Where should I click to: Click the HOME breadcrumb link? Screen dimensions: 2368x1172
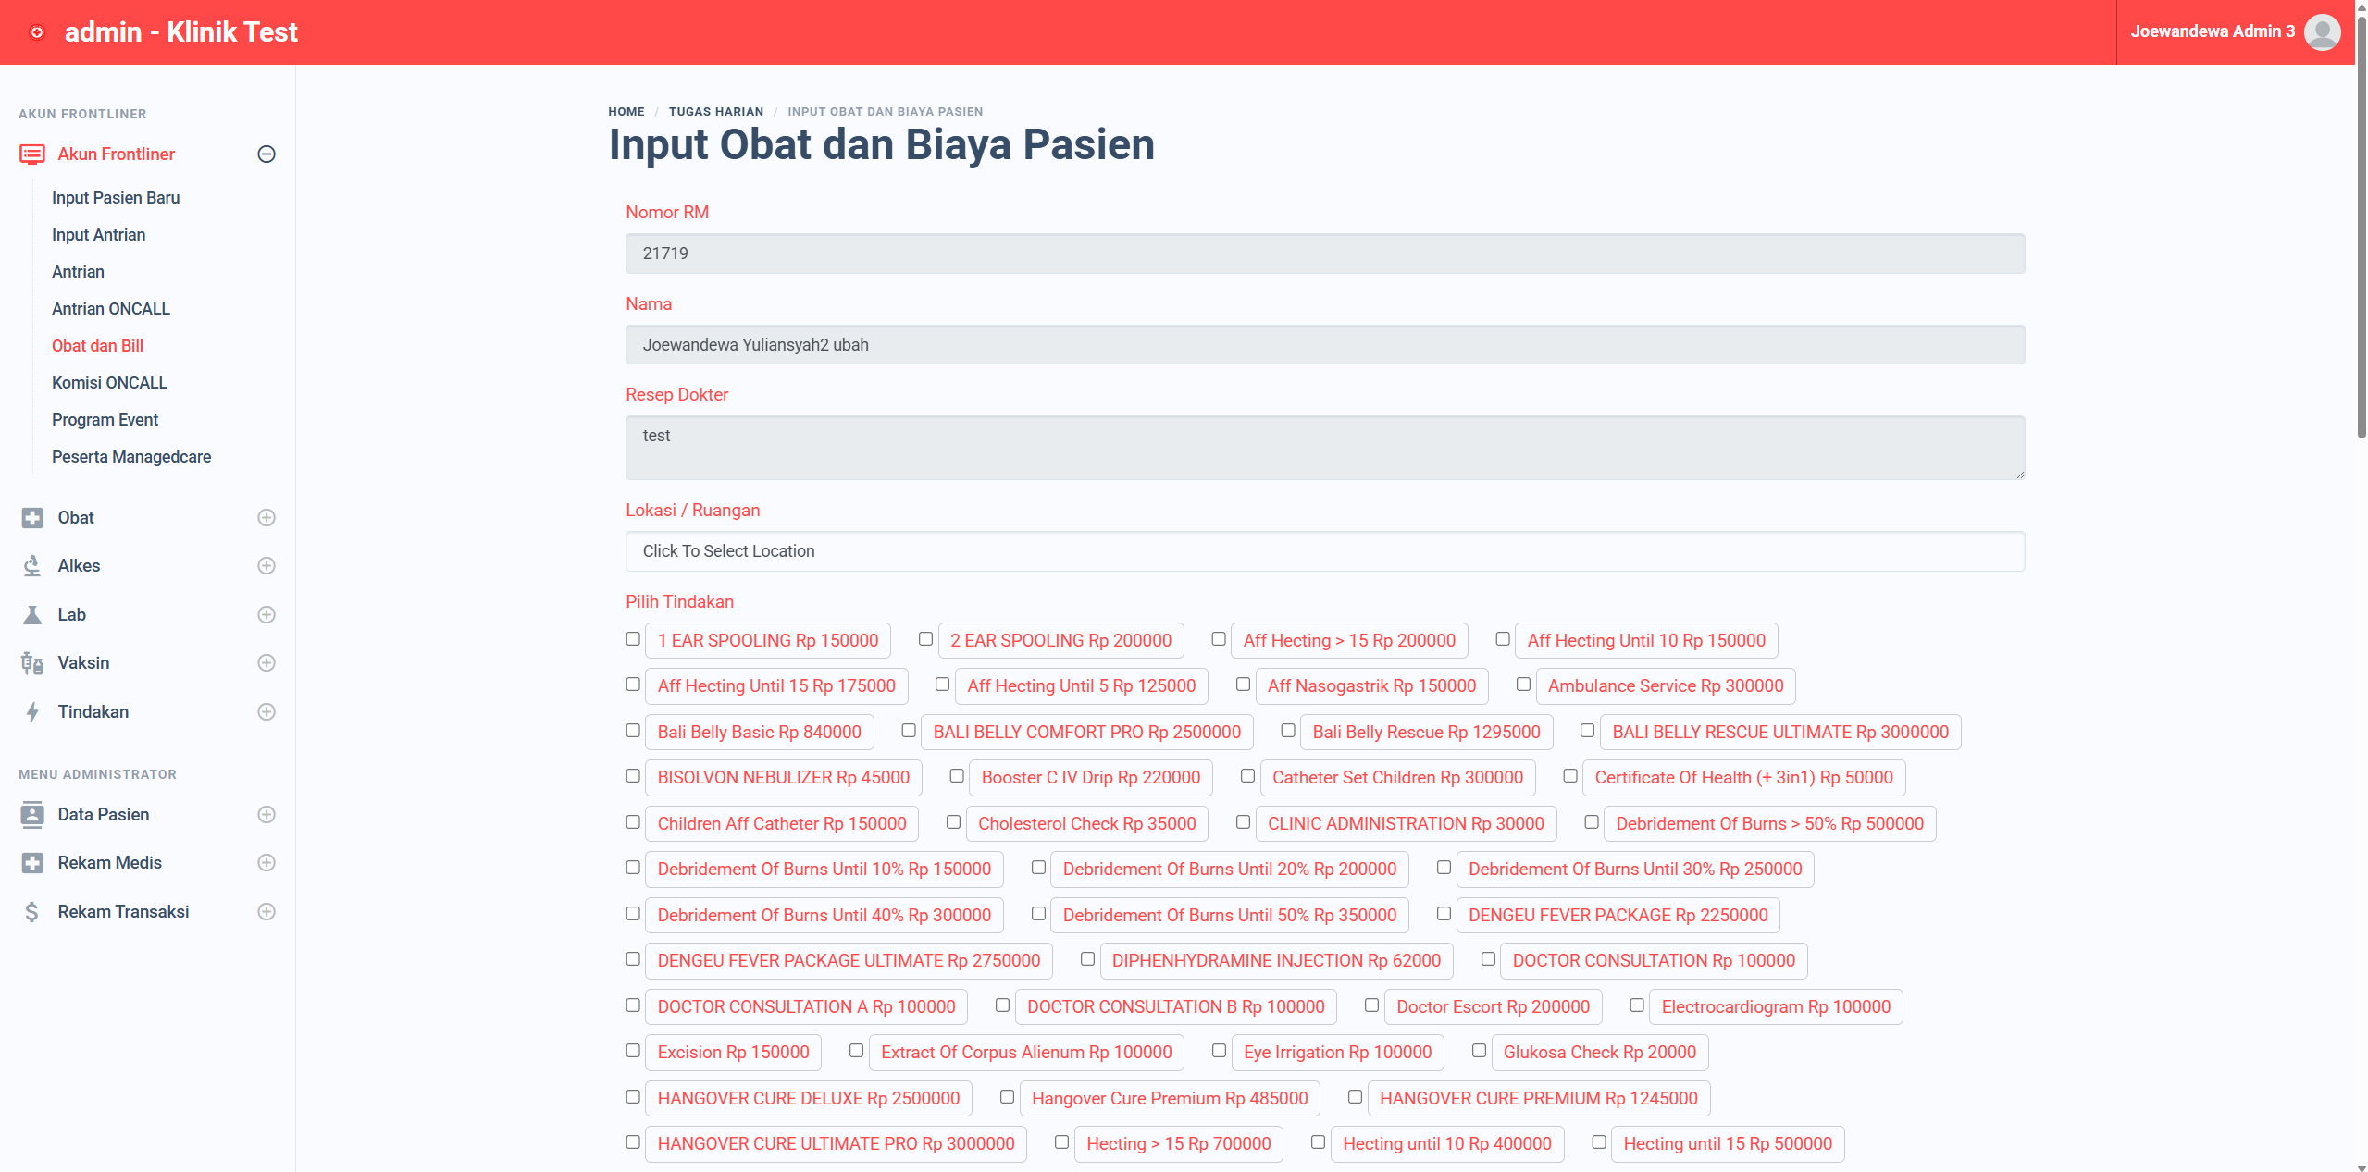tap(626, 112)
